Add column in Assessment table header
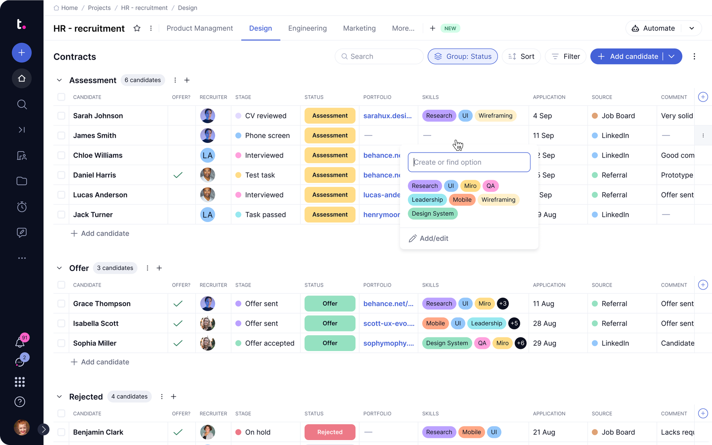 [703, 97]
